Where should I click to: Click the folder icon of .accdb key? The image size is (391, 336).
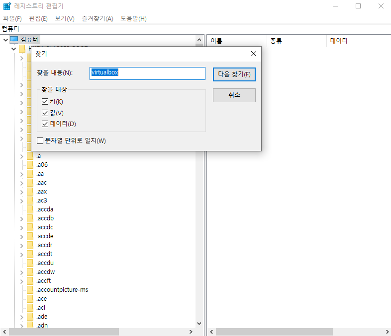click(x=30, y=218)
